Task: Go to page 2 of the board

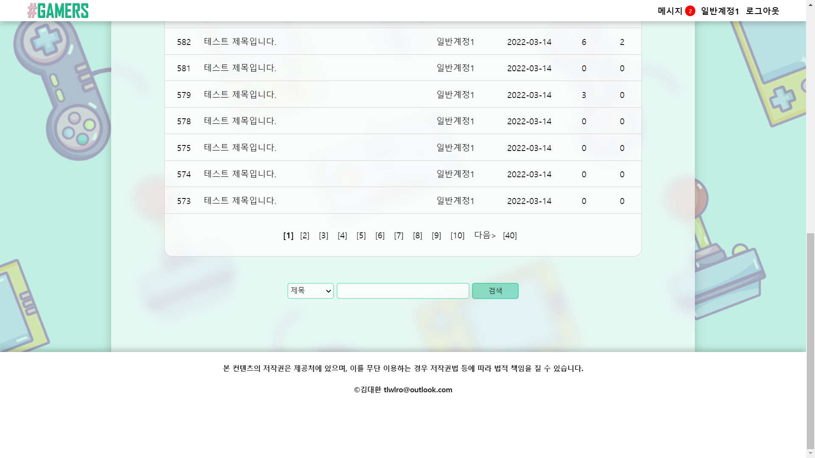Action: click(x=305, y=235)
